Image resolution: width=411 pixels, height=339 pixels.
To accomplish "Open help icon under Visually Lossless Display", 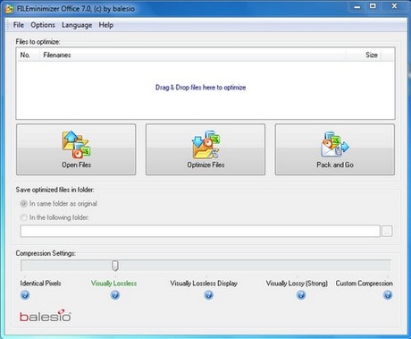I will [208, 295].
